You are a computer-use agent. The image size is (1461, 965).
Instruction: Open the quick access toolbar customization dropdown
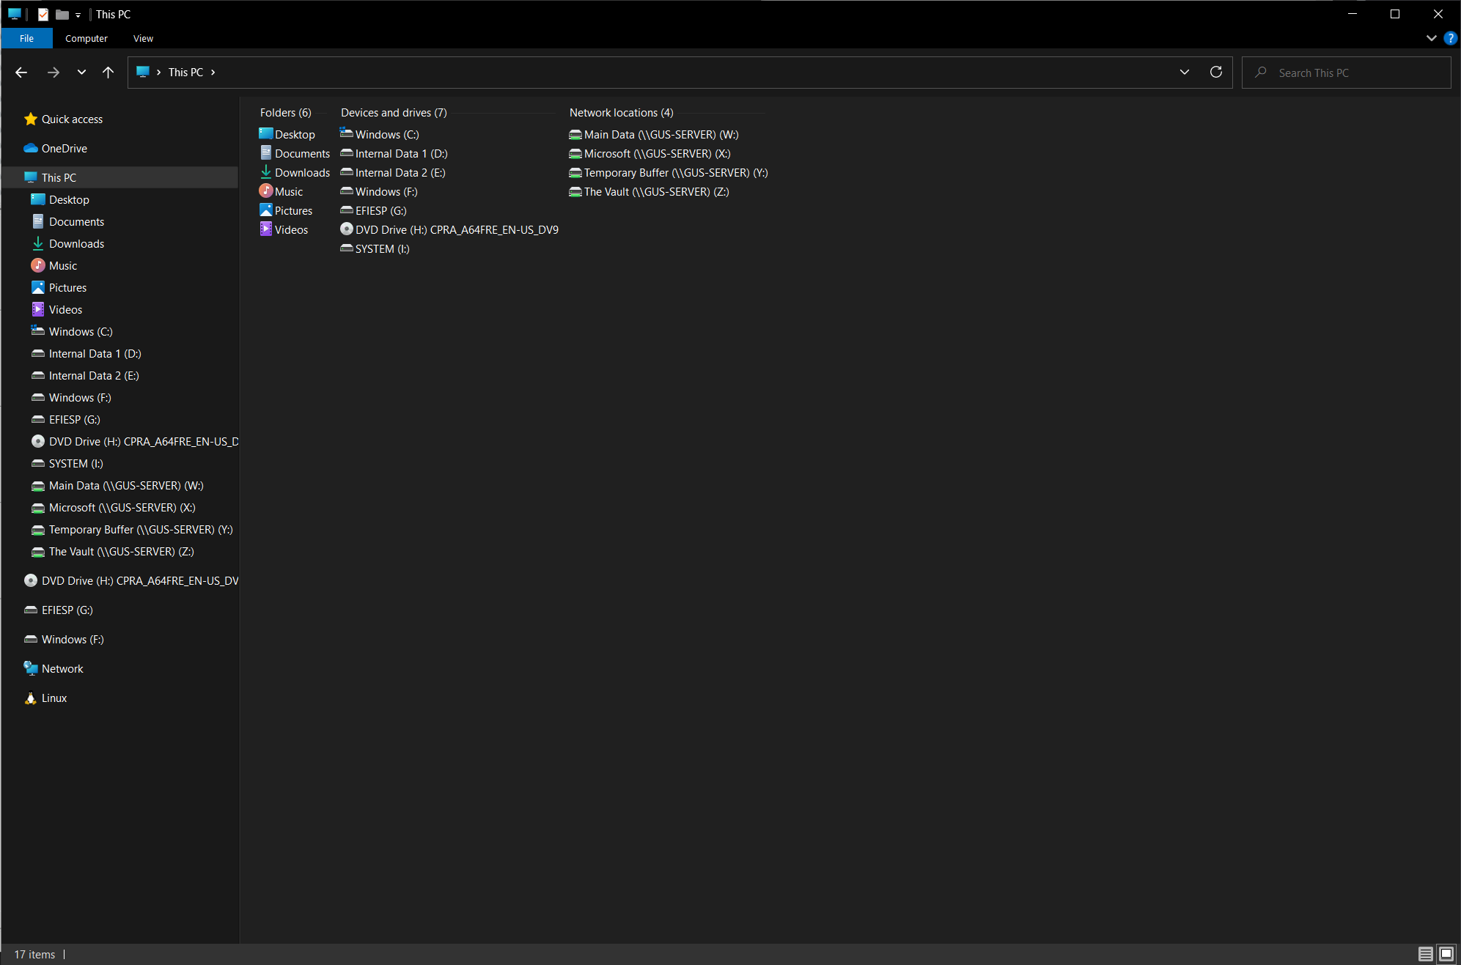point(78,14)
